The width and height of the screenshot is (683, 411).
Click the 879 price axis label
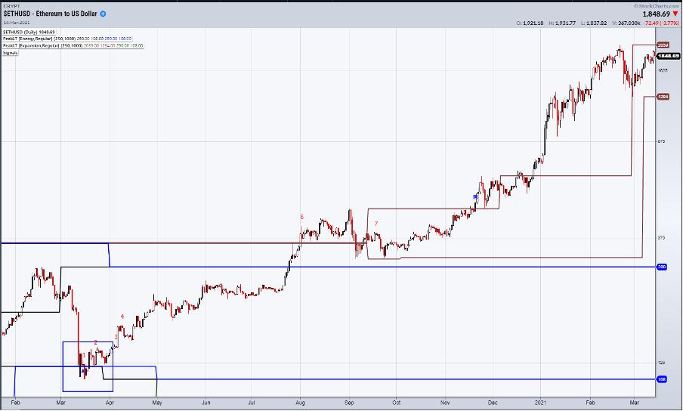click(x=661, y=141)
